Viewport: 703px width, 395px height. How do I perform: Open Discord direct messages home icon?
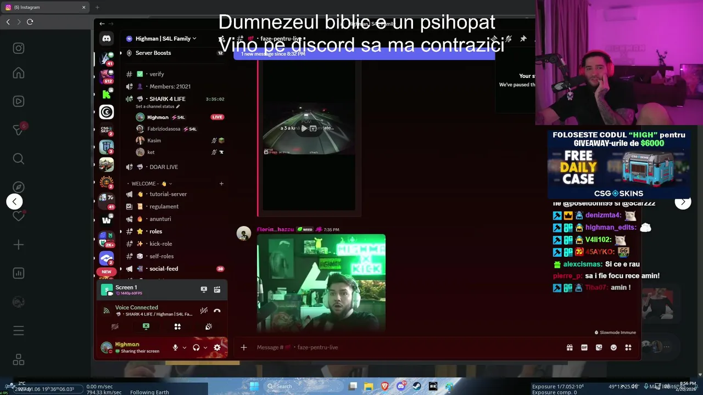(107, 38)
